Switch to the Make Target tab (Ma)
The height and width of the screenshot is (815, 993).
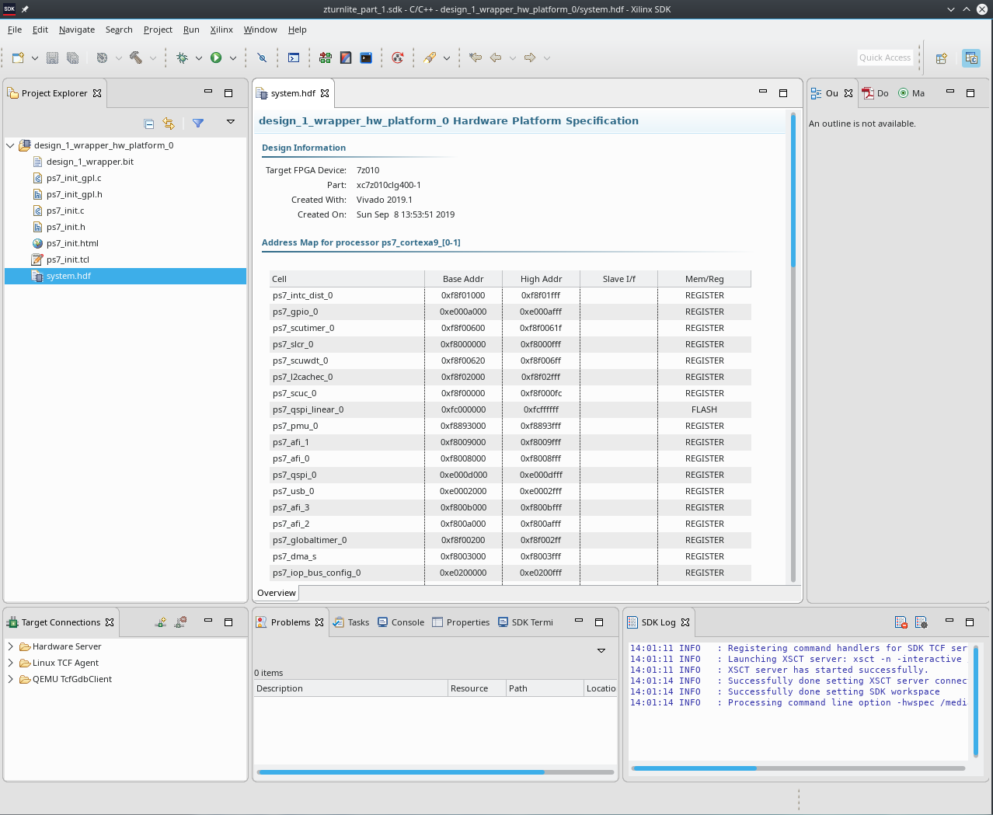911,93
